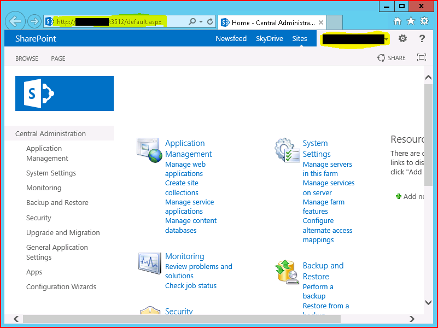This screenshot has height=328, width=438.
Task: Click the horizontal scrollbar right arrow
Action: (x=411, y=319)
